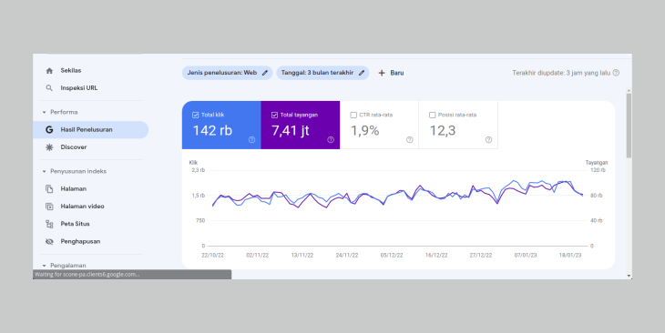The image size is (665, 333).
Task: Click the Klik axis title
Action: [193, 163]
